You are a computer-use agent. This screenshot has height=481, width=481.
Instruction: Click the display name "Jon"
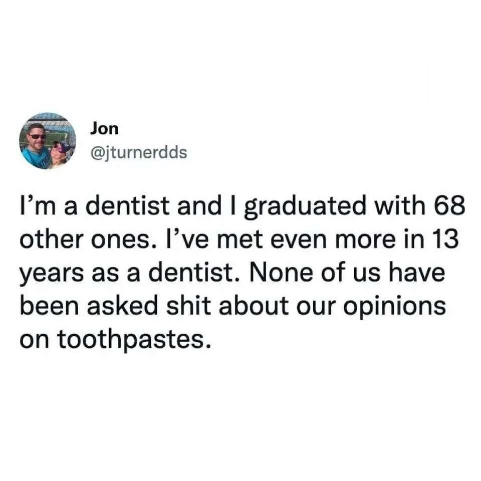tap(104, 129)
